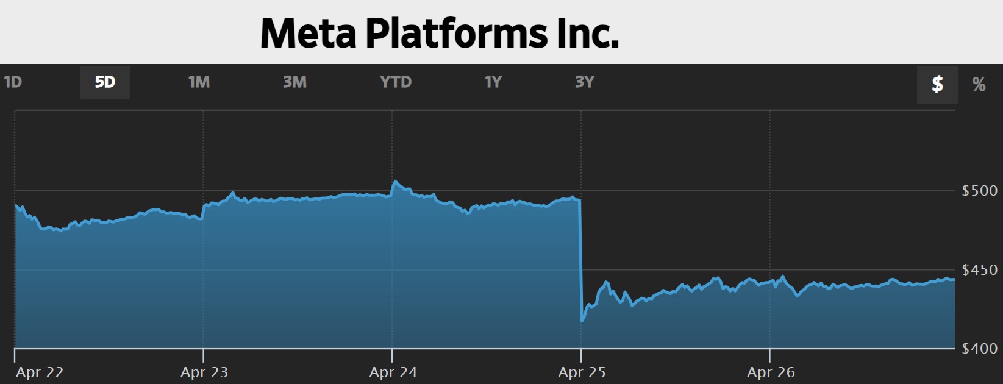Switch chart to 1Y range

(493, 82)
